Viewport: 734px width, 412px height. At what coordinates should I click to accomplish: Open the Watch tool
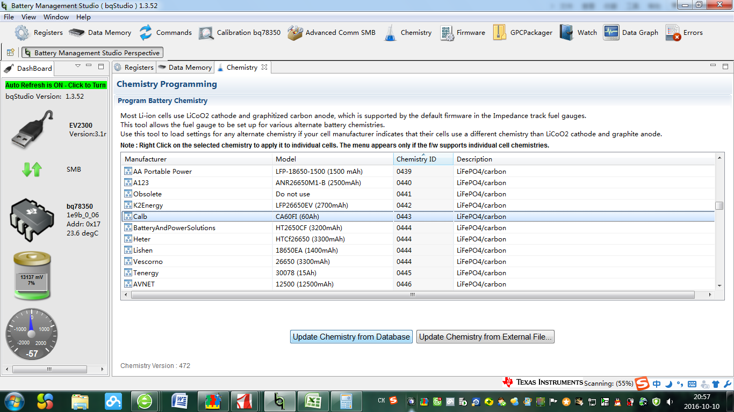click(578, 33)
